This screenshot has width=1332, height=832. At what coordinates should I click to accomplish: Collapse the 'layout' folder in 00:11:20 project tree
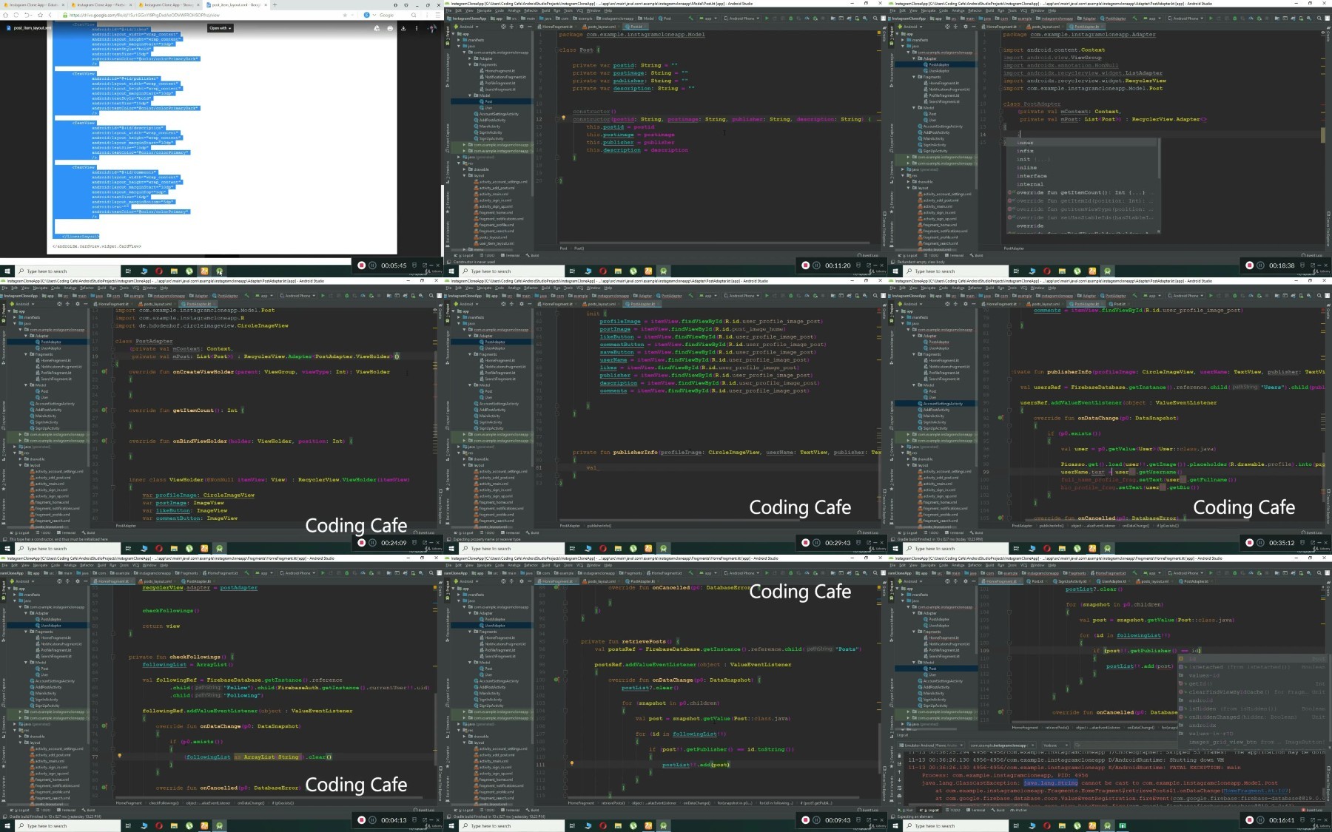[x=464, y=175]
